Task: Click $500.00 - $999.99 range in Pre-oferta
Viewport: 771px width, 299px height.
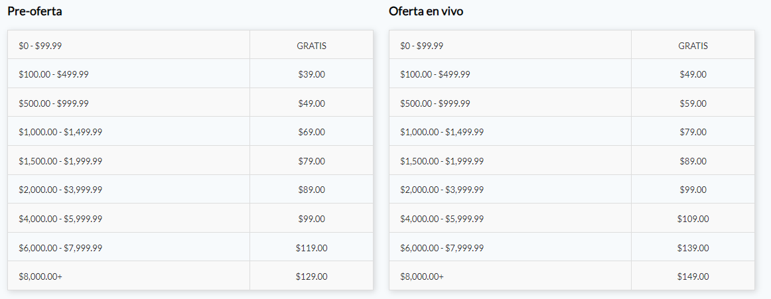Action: pos(54,103)
